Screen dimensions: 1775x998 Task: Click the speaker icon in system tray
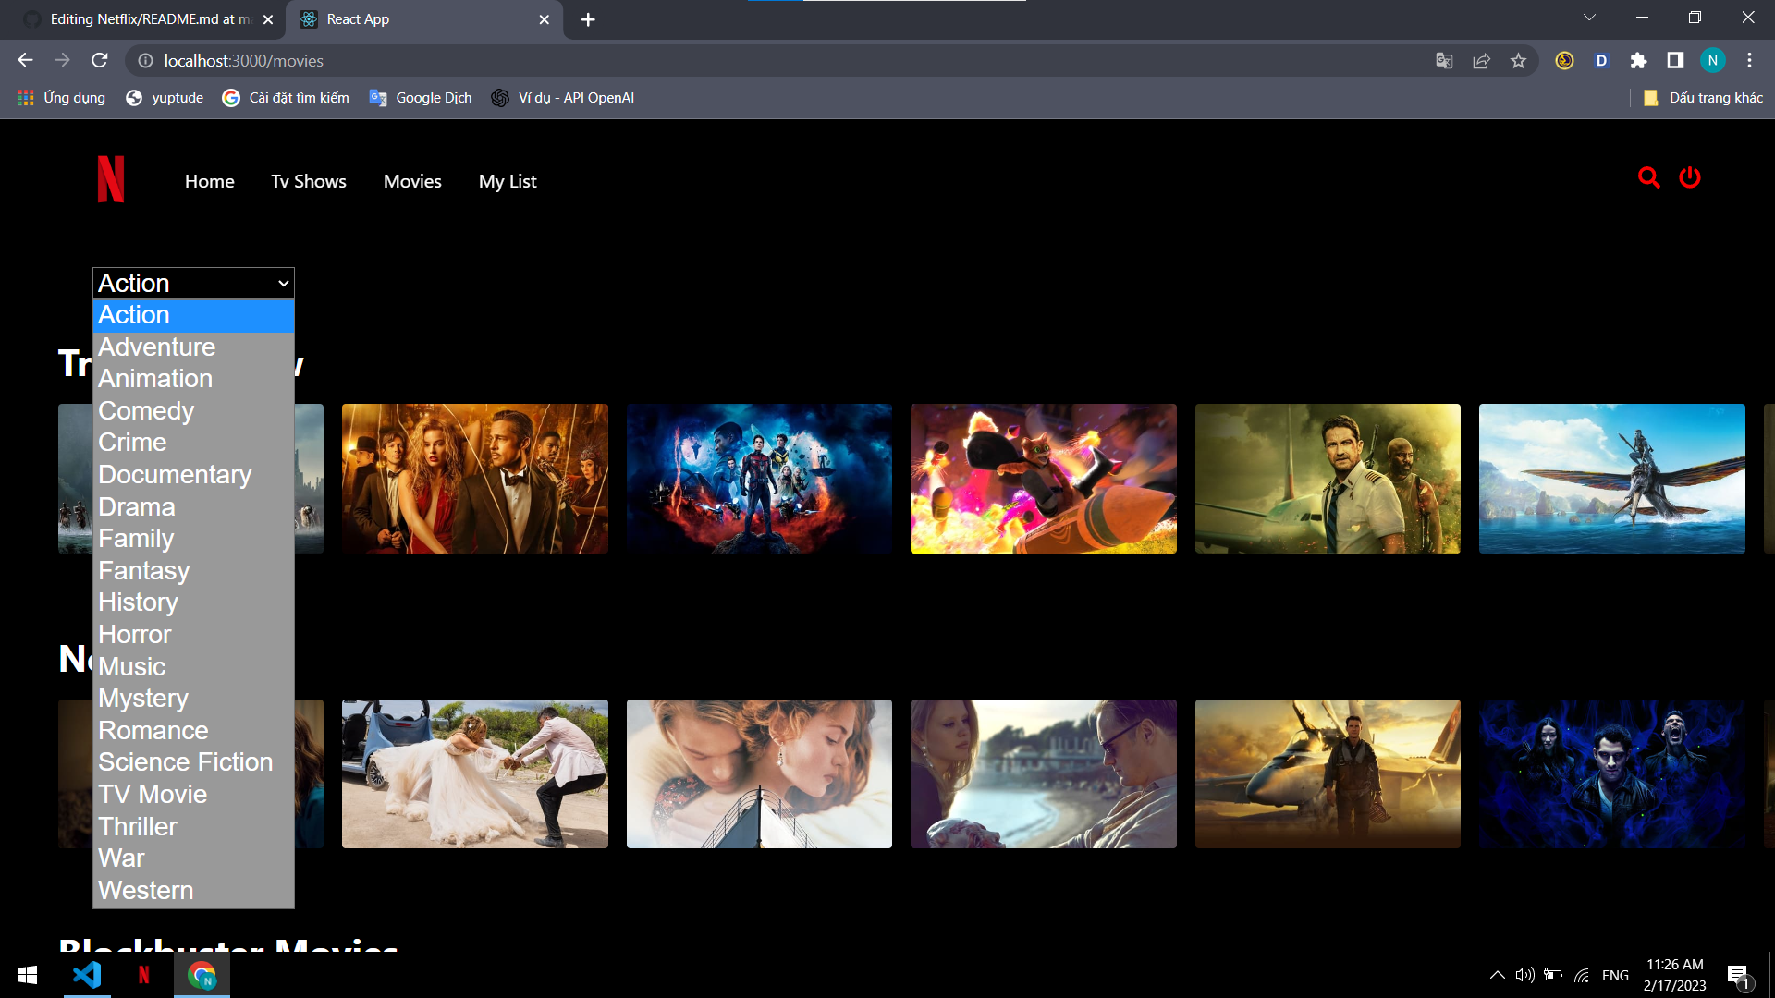1524,974
